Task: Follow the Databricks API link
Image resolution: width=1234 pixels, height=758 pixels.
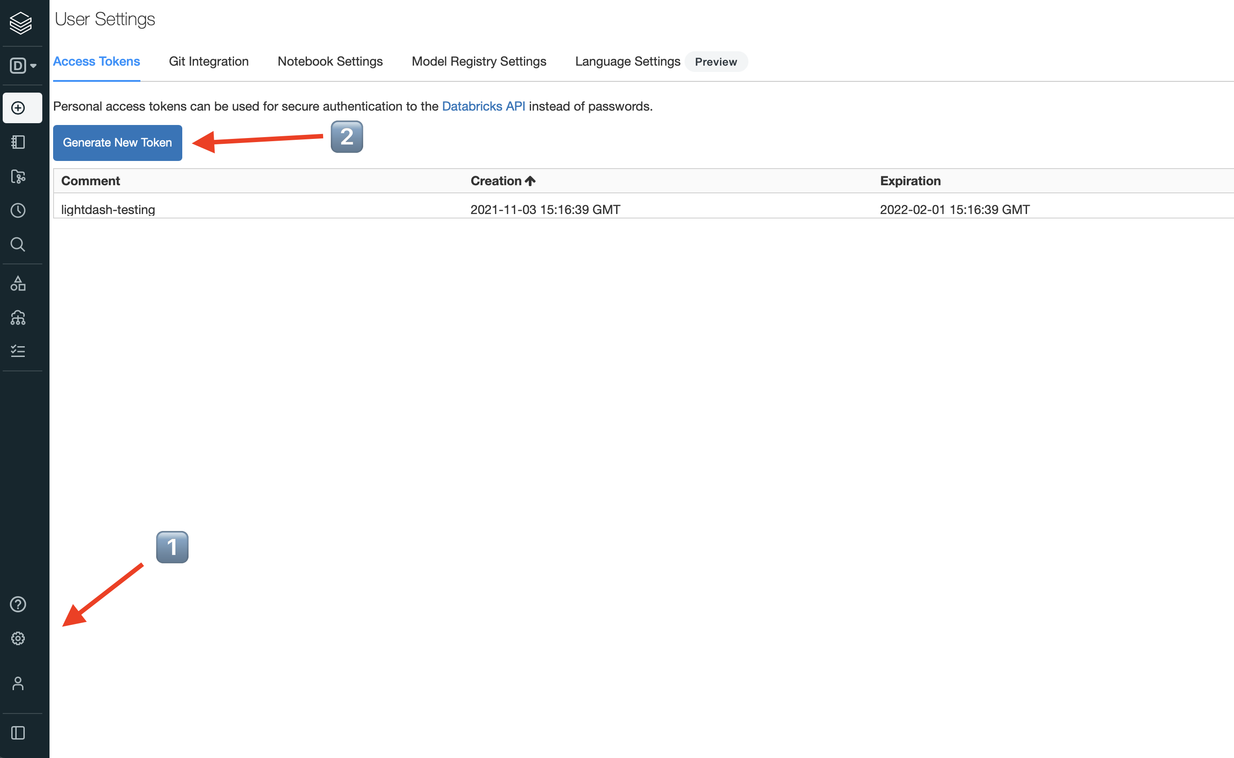Action: pos(483,106)
